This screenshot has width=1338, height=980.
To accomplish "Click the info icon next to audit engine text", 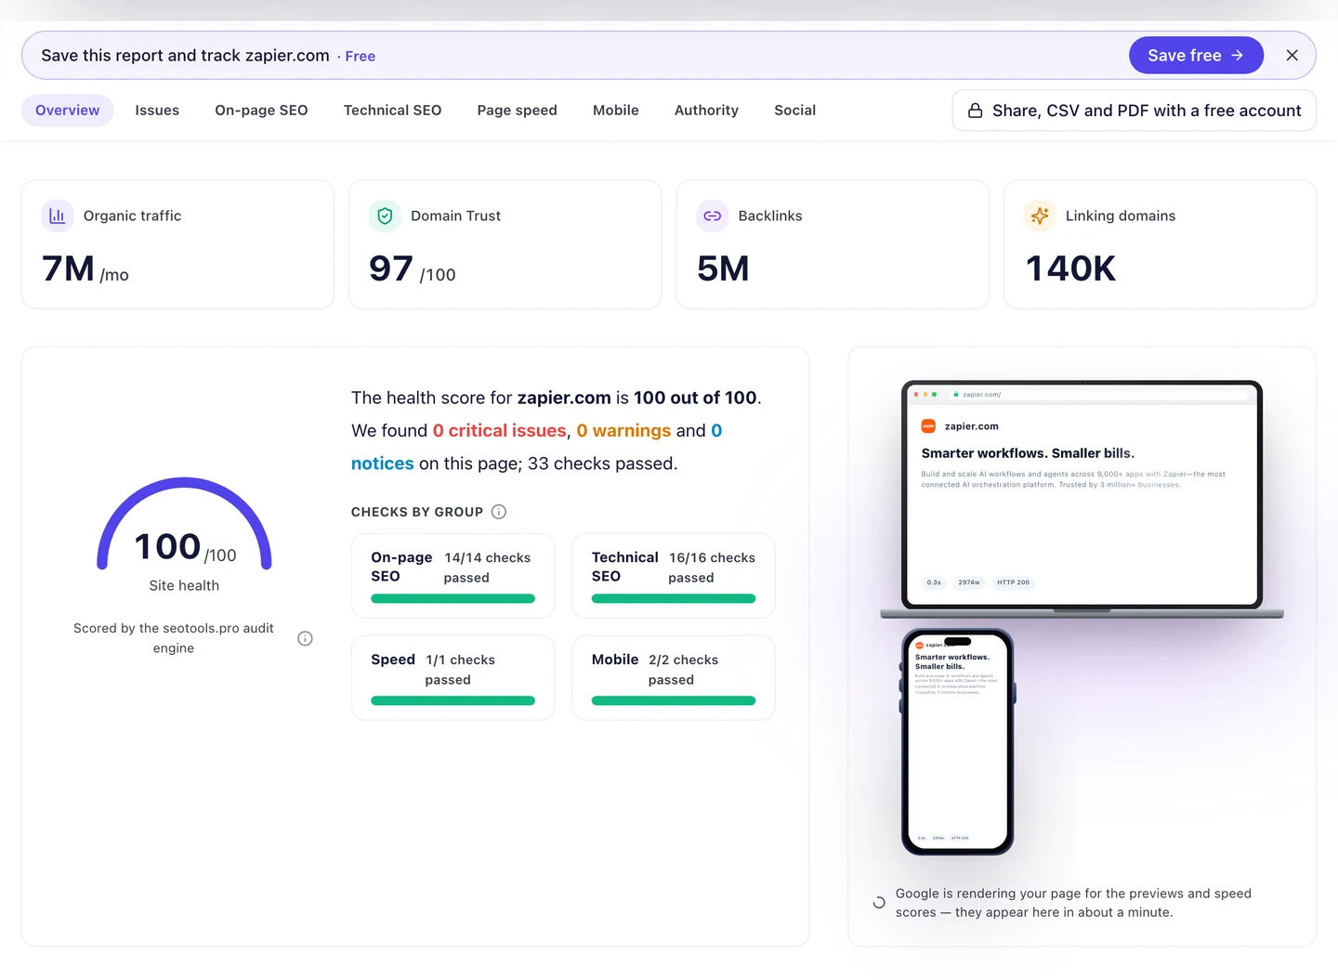I will pyautogui.click(x=305, y=638).
